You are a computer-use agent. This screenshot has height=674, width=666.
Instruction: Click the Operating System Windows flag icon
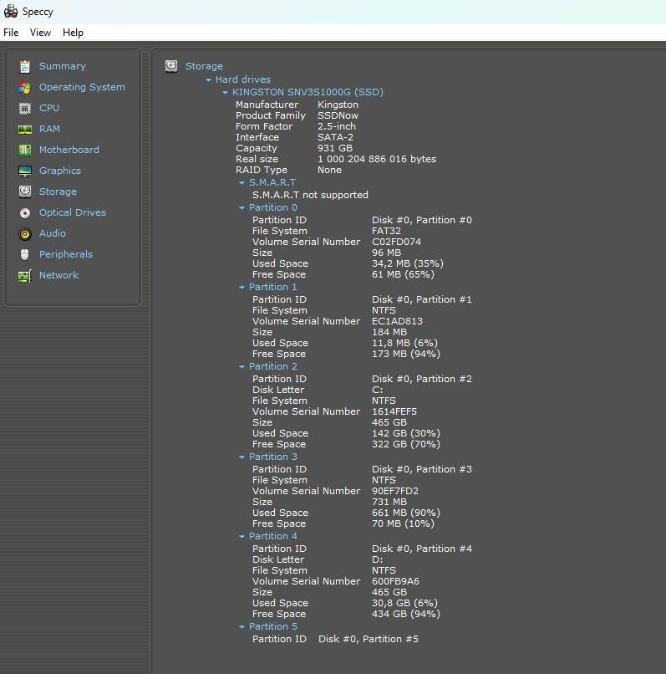[x=24, y=87]
